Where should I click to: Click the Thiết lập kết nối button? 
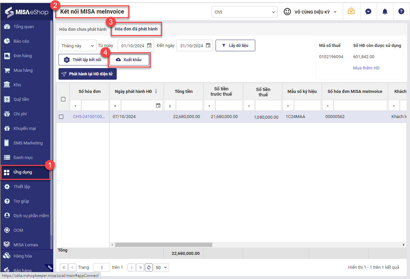[83, 60]
